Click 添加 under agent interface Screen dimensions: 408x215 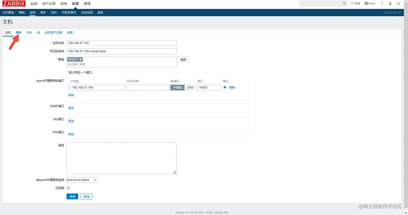pyautogui.click(x=71, y=95)
